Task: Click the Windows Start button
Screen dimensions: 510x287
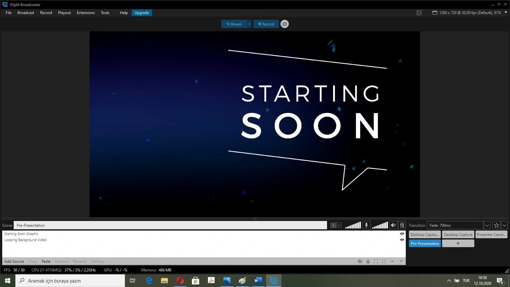Action: pos(8,281)
